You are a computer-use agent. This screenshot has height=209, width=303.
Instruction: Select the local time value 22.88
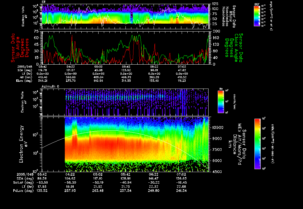[x=181, y=187]
